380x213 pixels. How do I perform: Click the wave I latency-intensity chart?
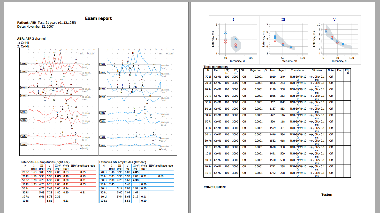234,40
